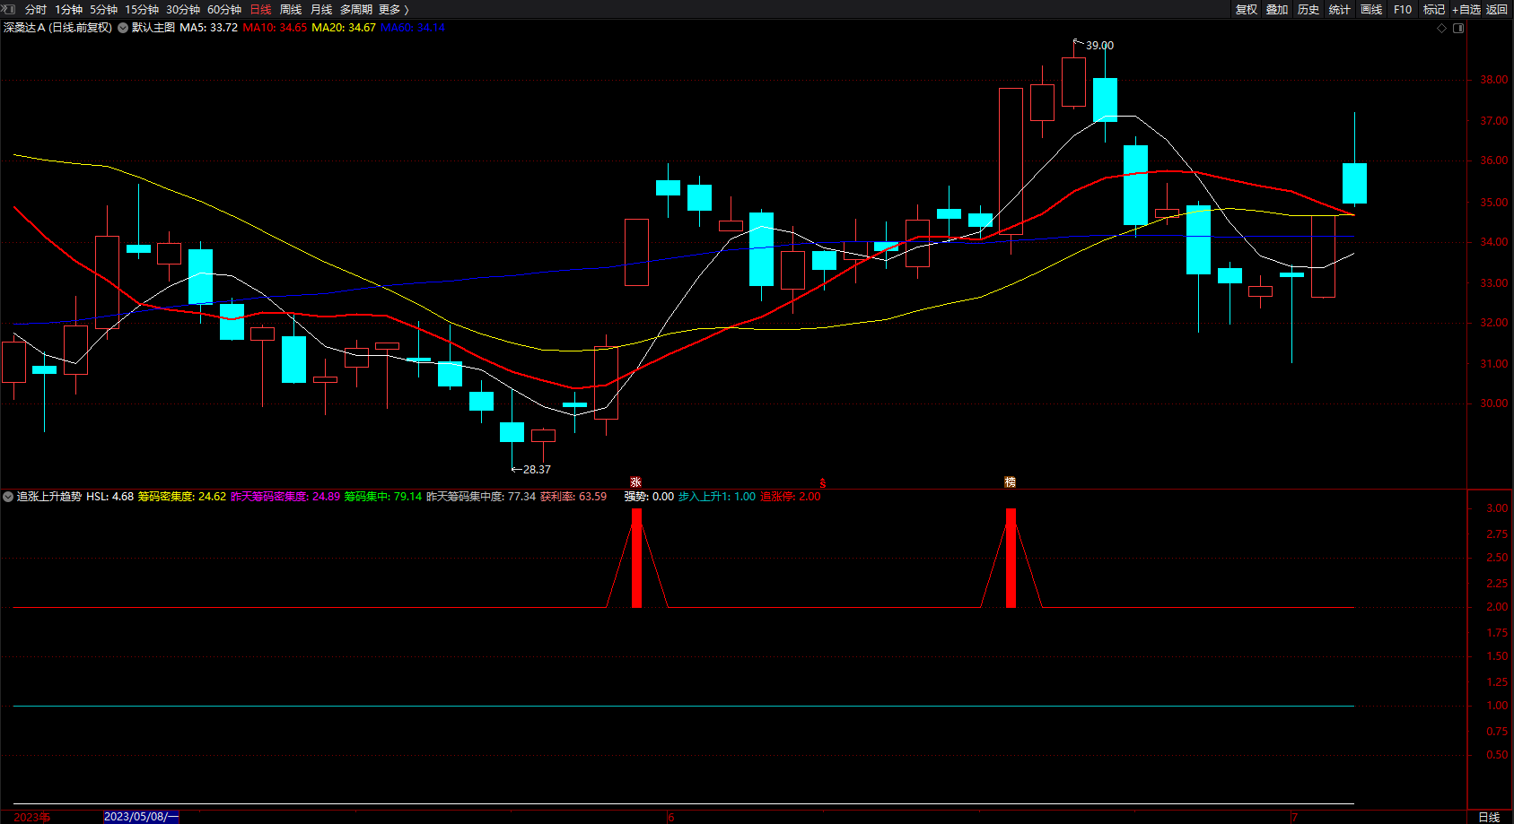Select the 1分钟 period tab
Viewport: 1514px width, 824px height.
pyautogui.click(x=68, y=10)
